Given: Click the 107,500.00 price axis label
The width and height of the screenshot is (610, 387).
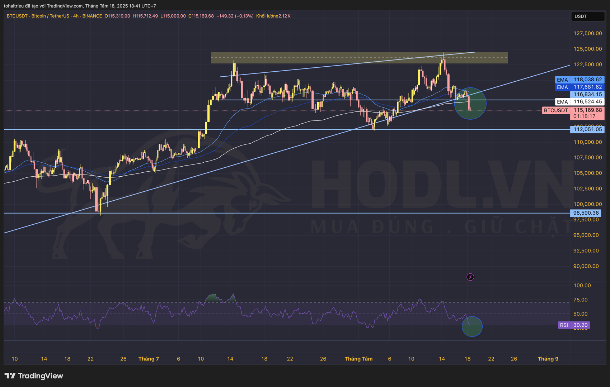Looking at the screenshot, I should 587,157.
